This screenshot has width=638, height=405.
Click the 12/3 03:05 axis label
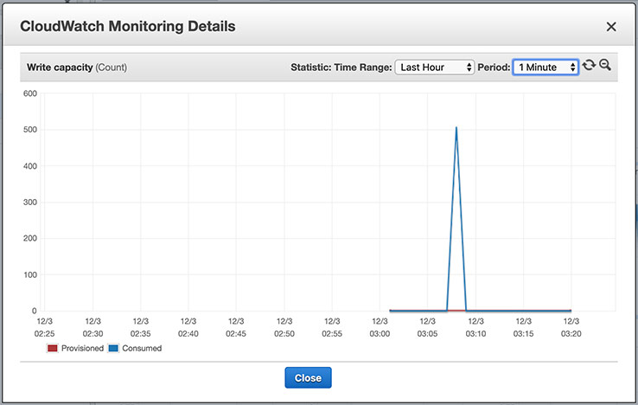[x=427, y=328]
